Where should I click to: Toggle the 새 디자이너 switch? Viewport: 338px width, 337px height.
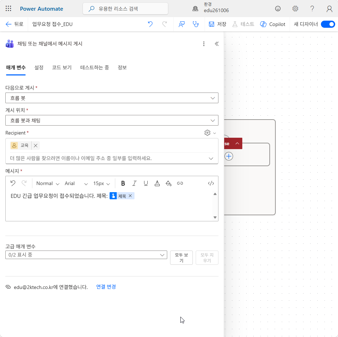(328, 24)
